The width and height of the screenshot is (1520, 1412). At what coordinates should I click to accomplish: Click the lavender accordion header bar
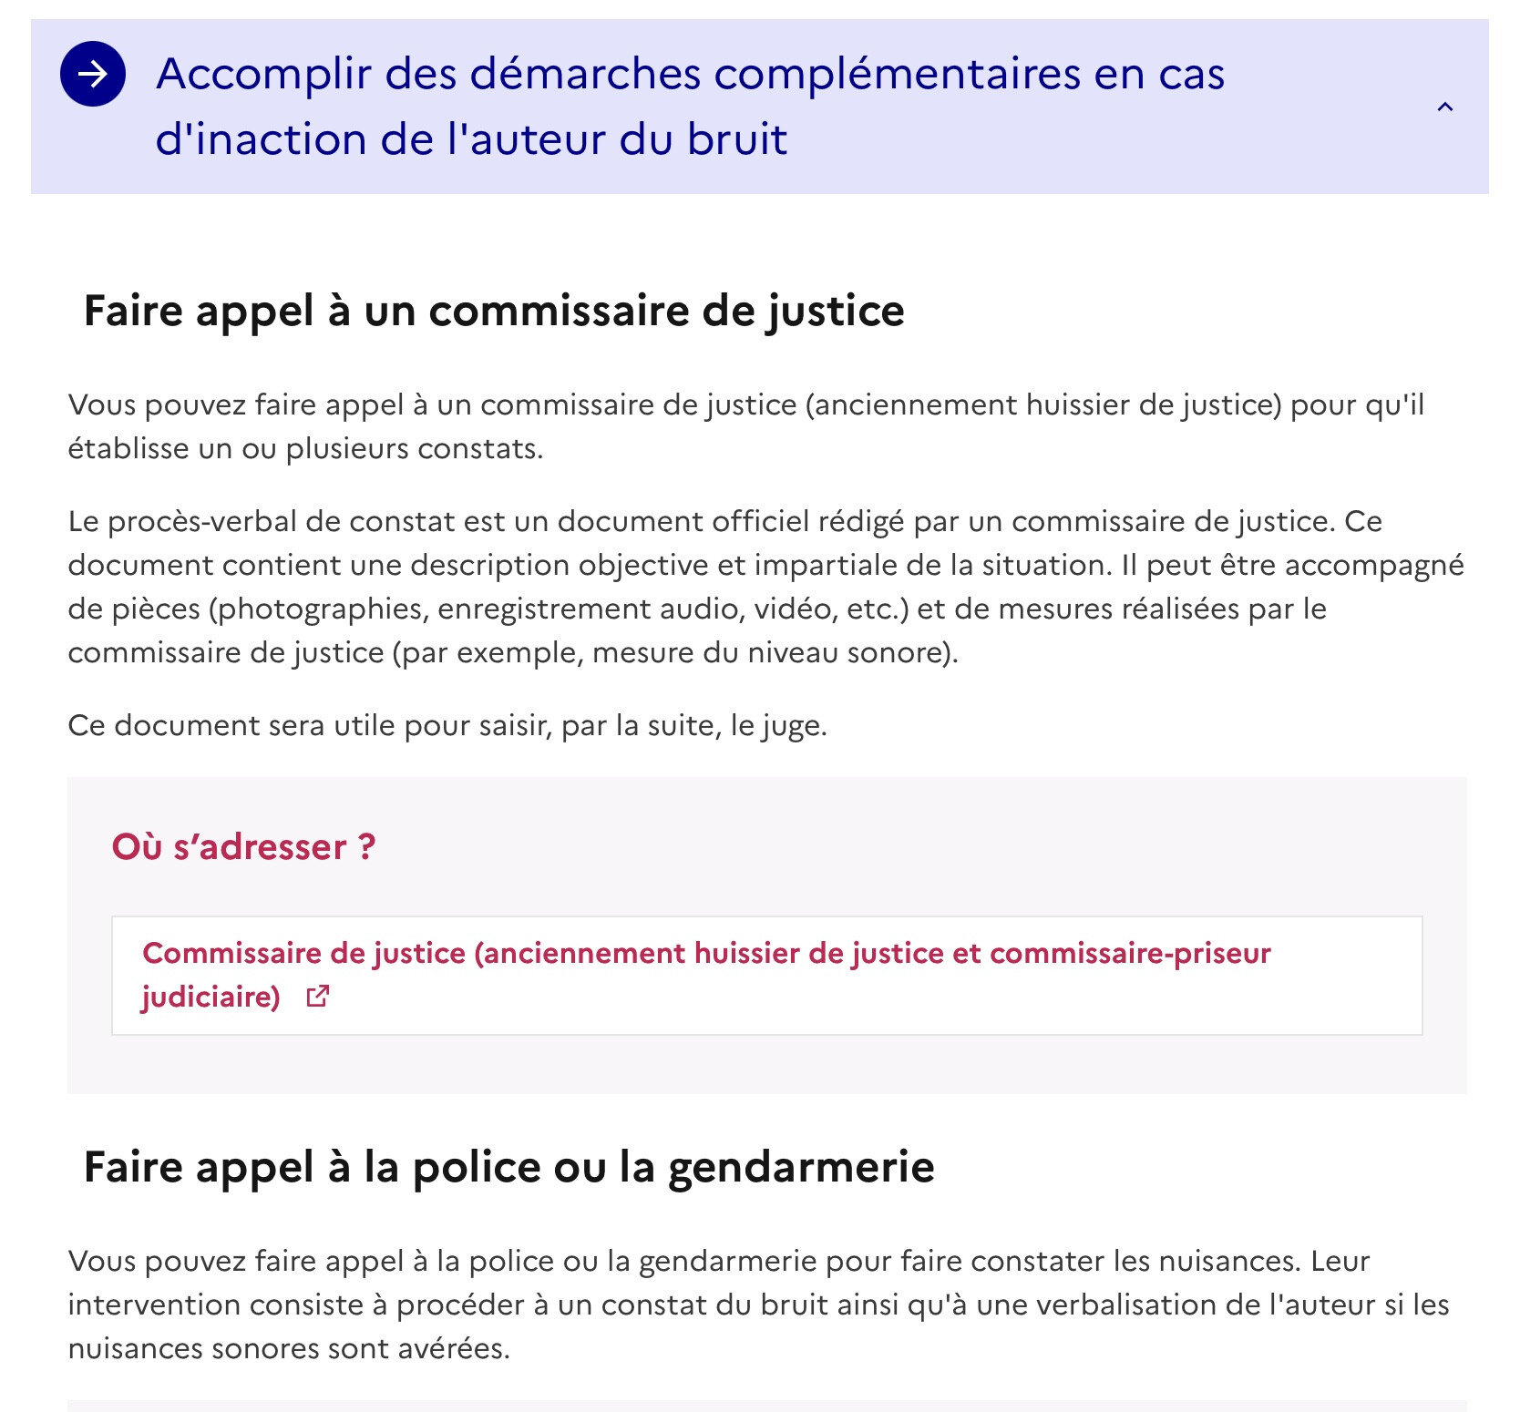point(760,107)
